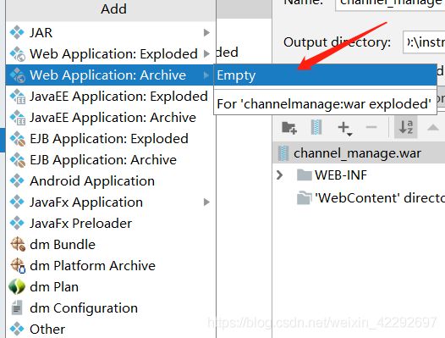Screen dimensions: 445x338
Task: Expand the JAR submenu arrow
Action: click(x=207, y=33)
